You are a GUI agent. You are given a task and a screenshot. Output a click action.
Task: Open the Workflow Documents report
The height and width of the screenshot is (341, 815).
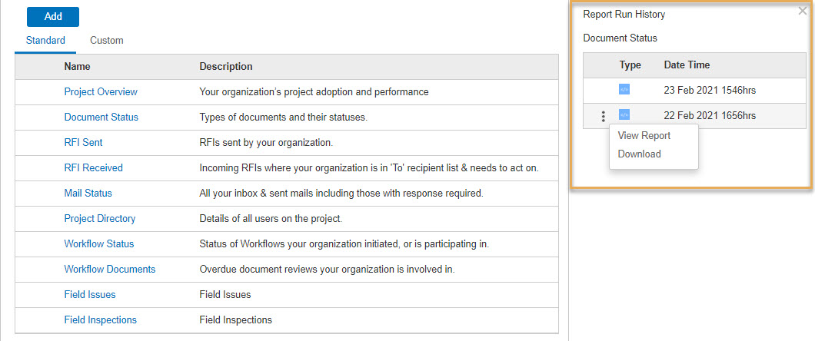point(110,270)
